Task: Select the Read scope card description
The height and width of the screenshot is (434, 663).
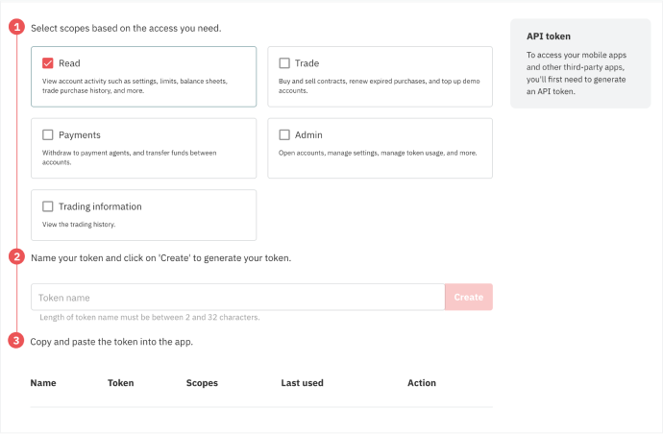Action: pos(135,85)
